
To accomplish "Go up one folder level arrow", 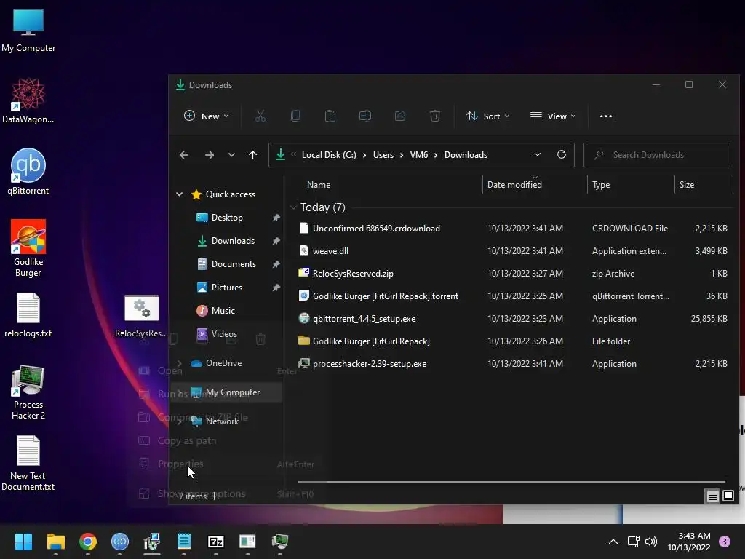I will (252, 155).
